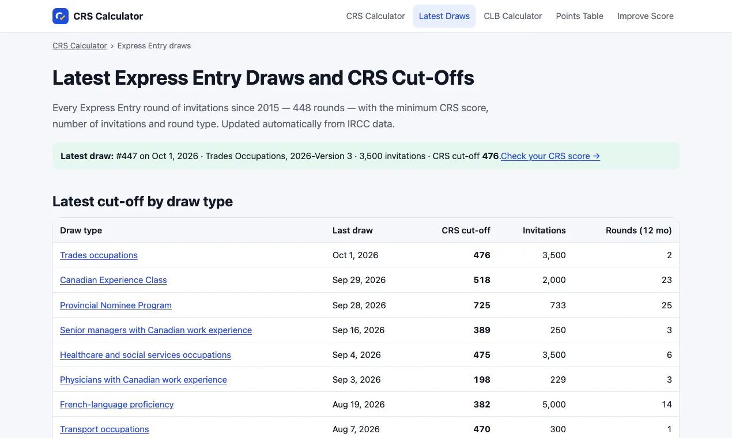The height and width of the screenshot is (438, 732).
Task: Open the Trades occupations draw type link
Action: (x=99, y=255)
